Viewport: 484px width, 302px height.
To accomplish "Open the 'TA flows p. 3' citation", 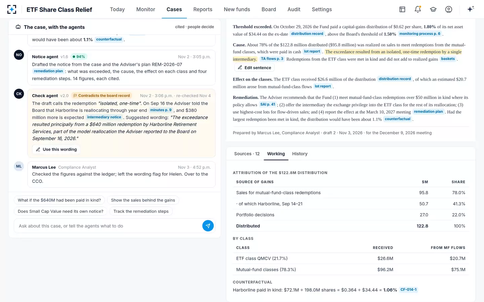I will pos(272,59).
